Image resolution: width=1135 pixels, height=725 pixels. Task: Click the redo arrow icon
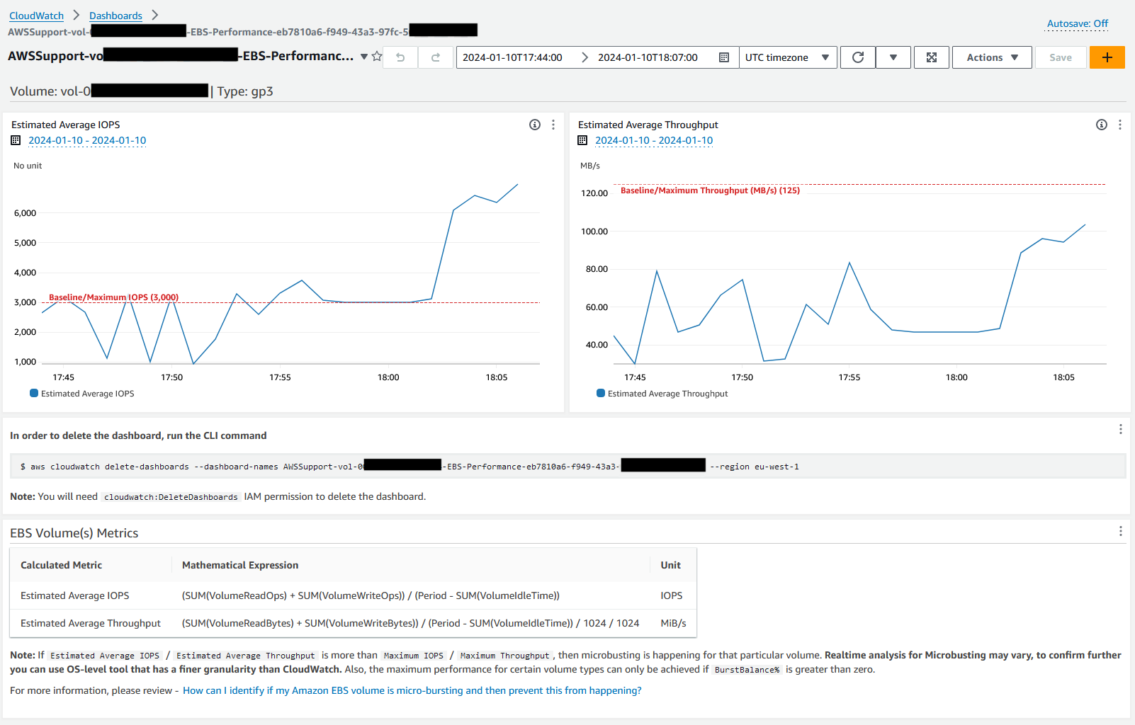click(435, 57)
